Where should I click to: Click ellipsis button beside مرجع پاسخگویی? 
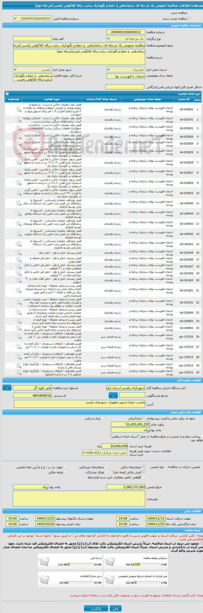[x=113, y=395]
